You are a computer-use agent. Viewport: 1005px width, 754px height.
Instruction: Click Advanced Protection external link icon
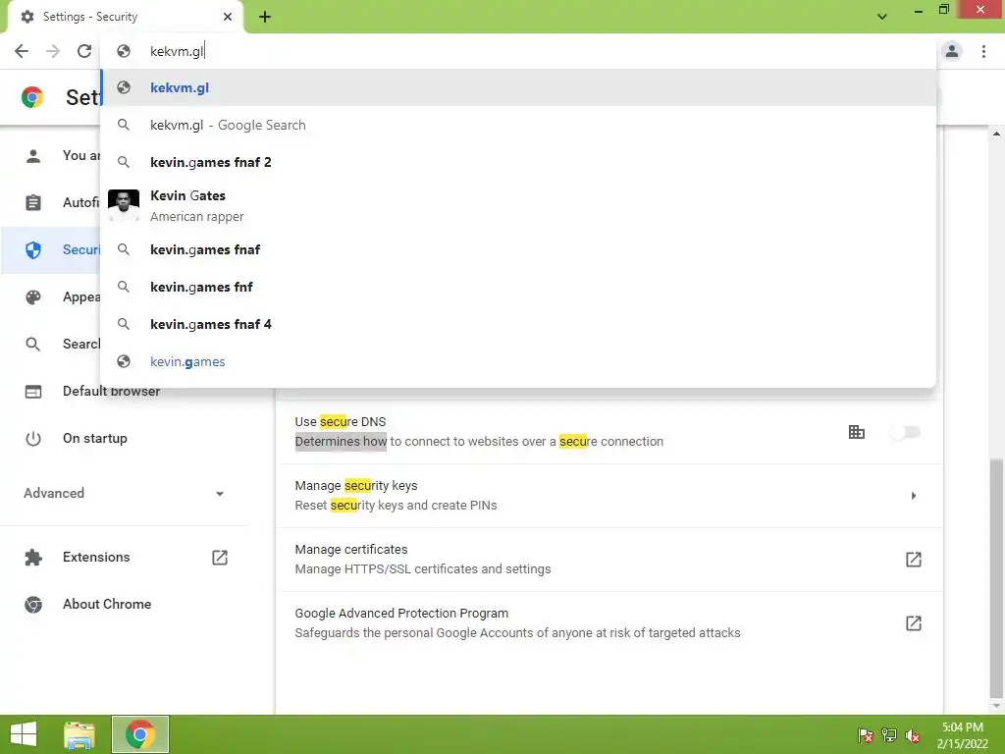click(x=914, y=622)
